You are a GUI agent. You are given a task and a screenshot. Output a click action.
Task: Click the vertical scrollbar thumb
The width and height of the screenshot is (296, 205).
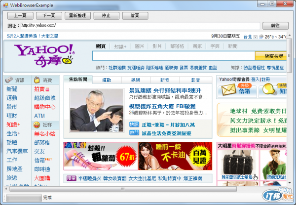(289, 55)
